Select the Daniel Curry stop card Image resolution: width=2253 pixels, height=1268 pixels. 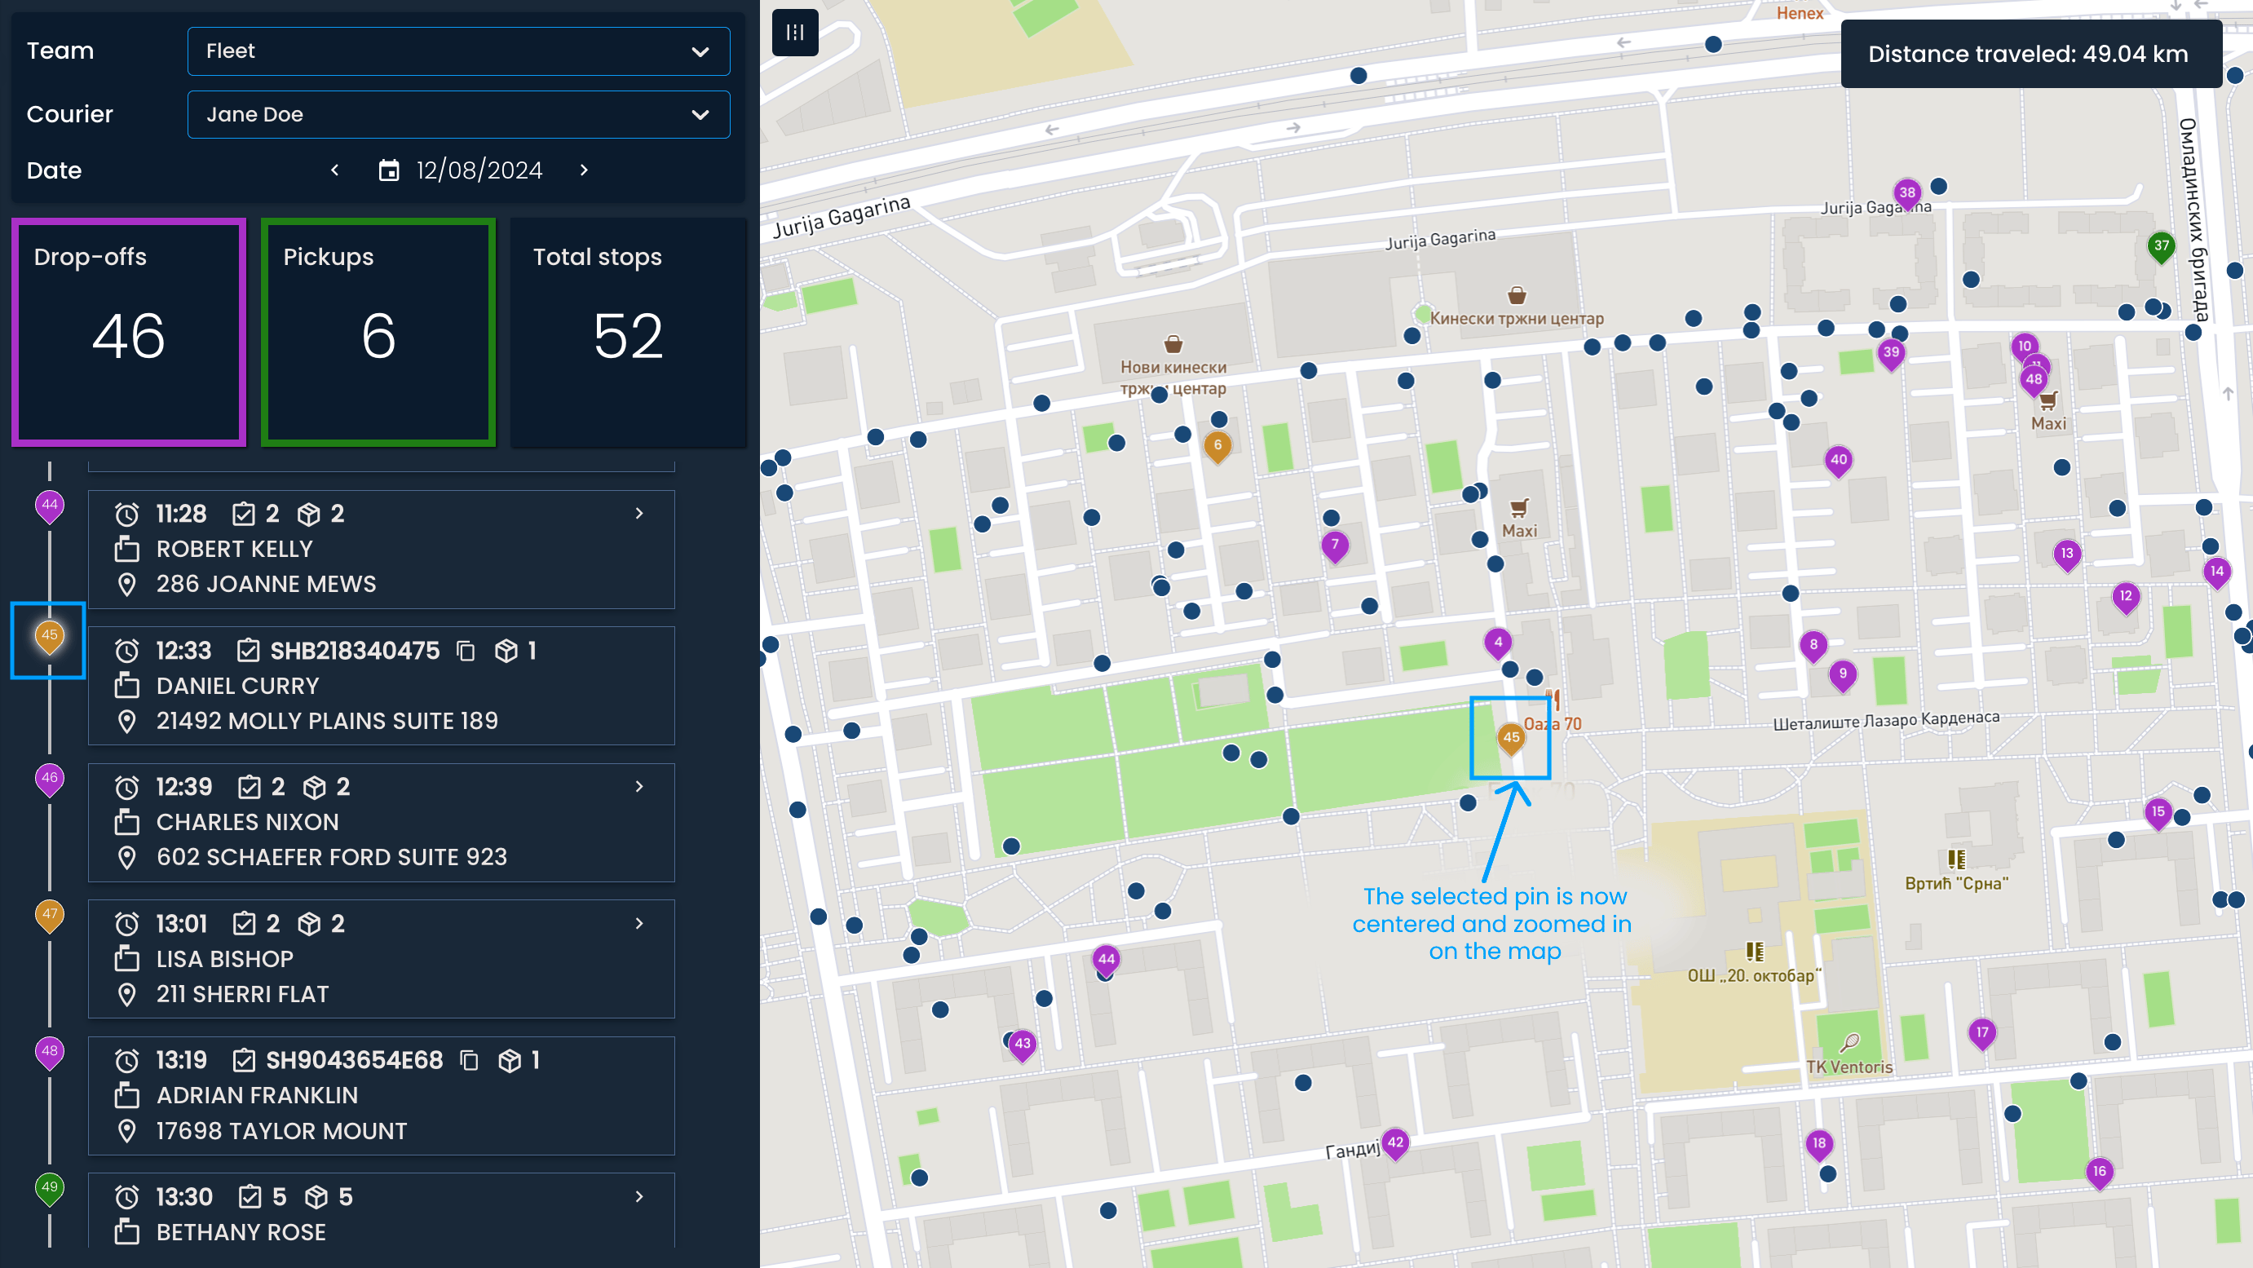pyautogui.click(x=382, y=686)
